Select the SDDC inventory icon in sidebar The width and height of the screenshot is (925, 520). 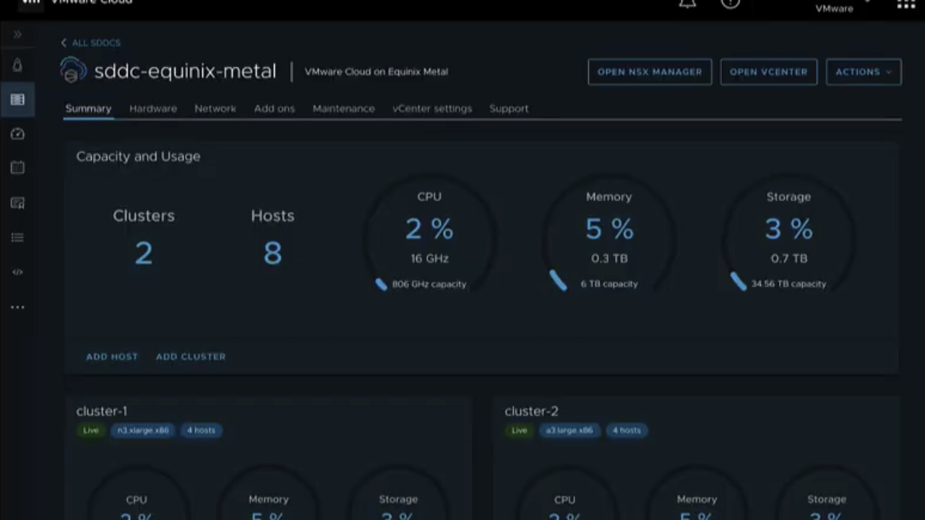coord(17,100)
